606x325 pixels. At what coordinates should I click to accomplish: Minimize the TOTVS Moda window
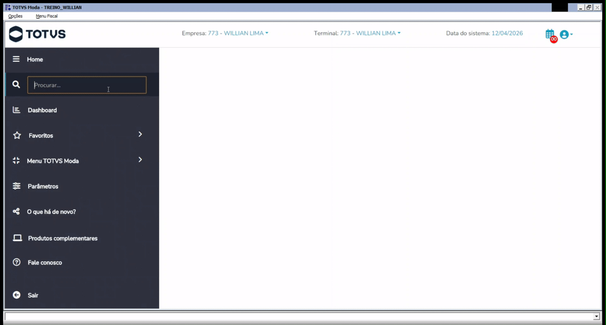click(580, 7)
